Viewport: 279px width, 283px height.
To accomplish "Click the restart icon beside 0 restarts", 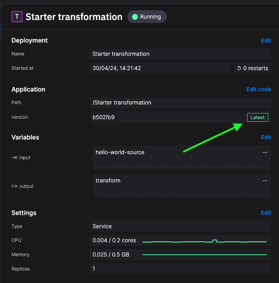I will [239, 68].
